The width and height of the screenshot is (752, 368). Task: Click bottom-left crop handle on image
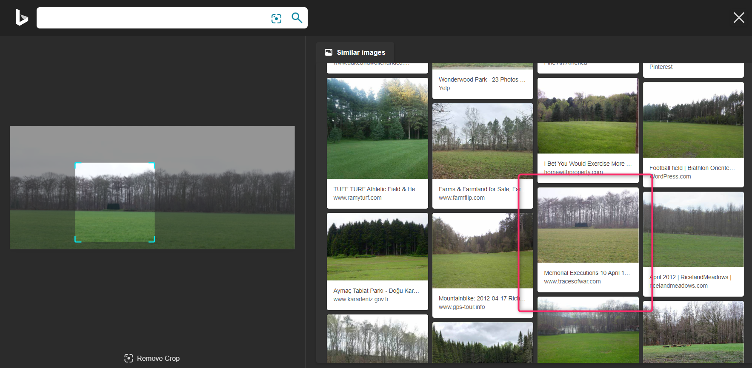point(76,241)
